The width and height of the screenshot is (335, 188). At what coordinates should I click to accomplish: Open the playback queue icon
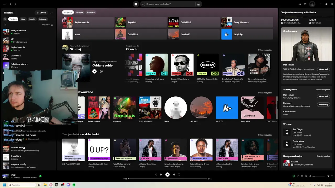coord(302,176)
